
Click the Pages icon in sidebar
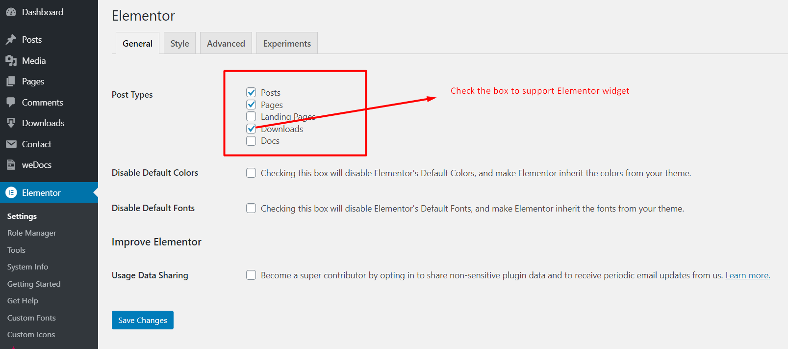pyautogui.click(x=10, y=81)
